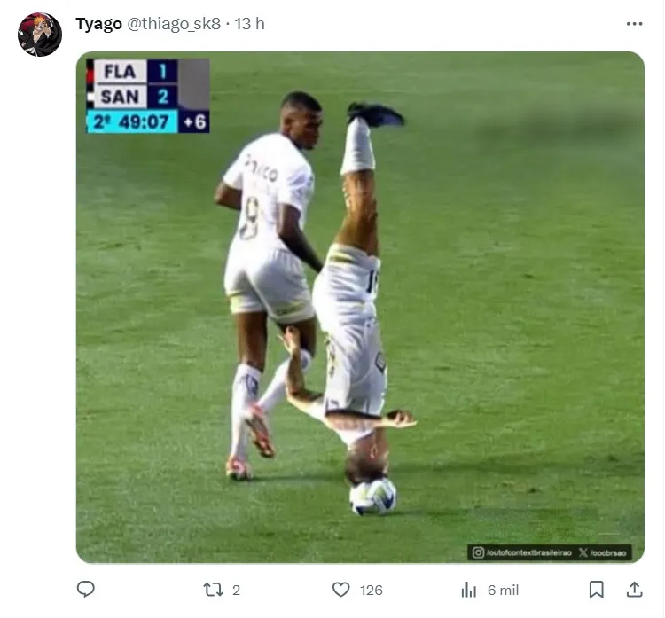665x618 pixels.
Task: Click the 6 mil views count
Action: (x=503, y=591)
